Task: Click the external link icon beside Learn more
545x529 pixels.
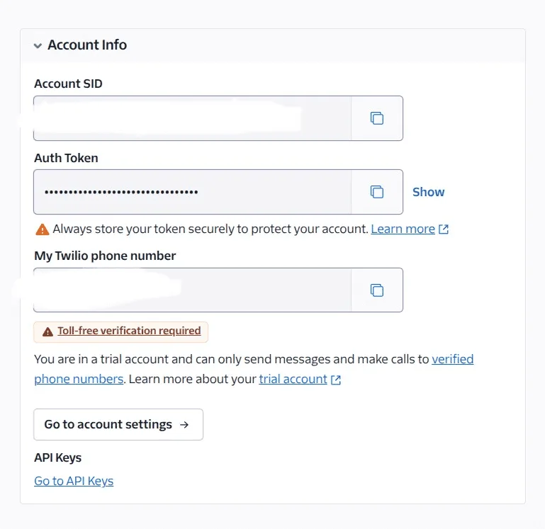Action: click(x=444, y=229)
